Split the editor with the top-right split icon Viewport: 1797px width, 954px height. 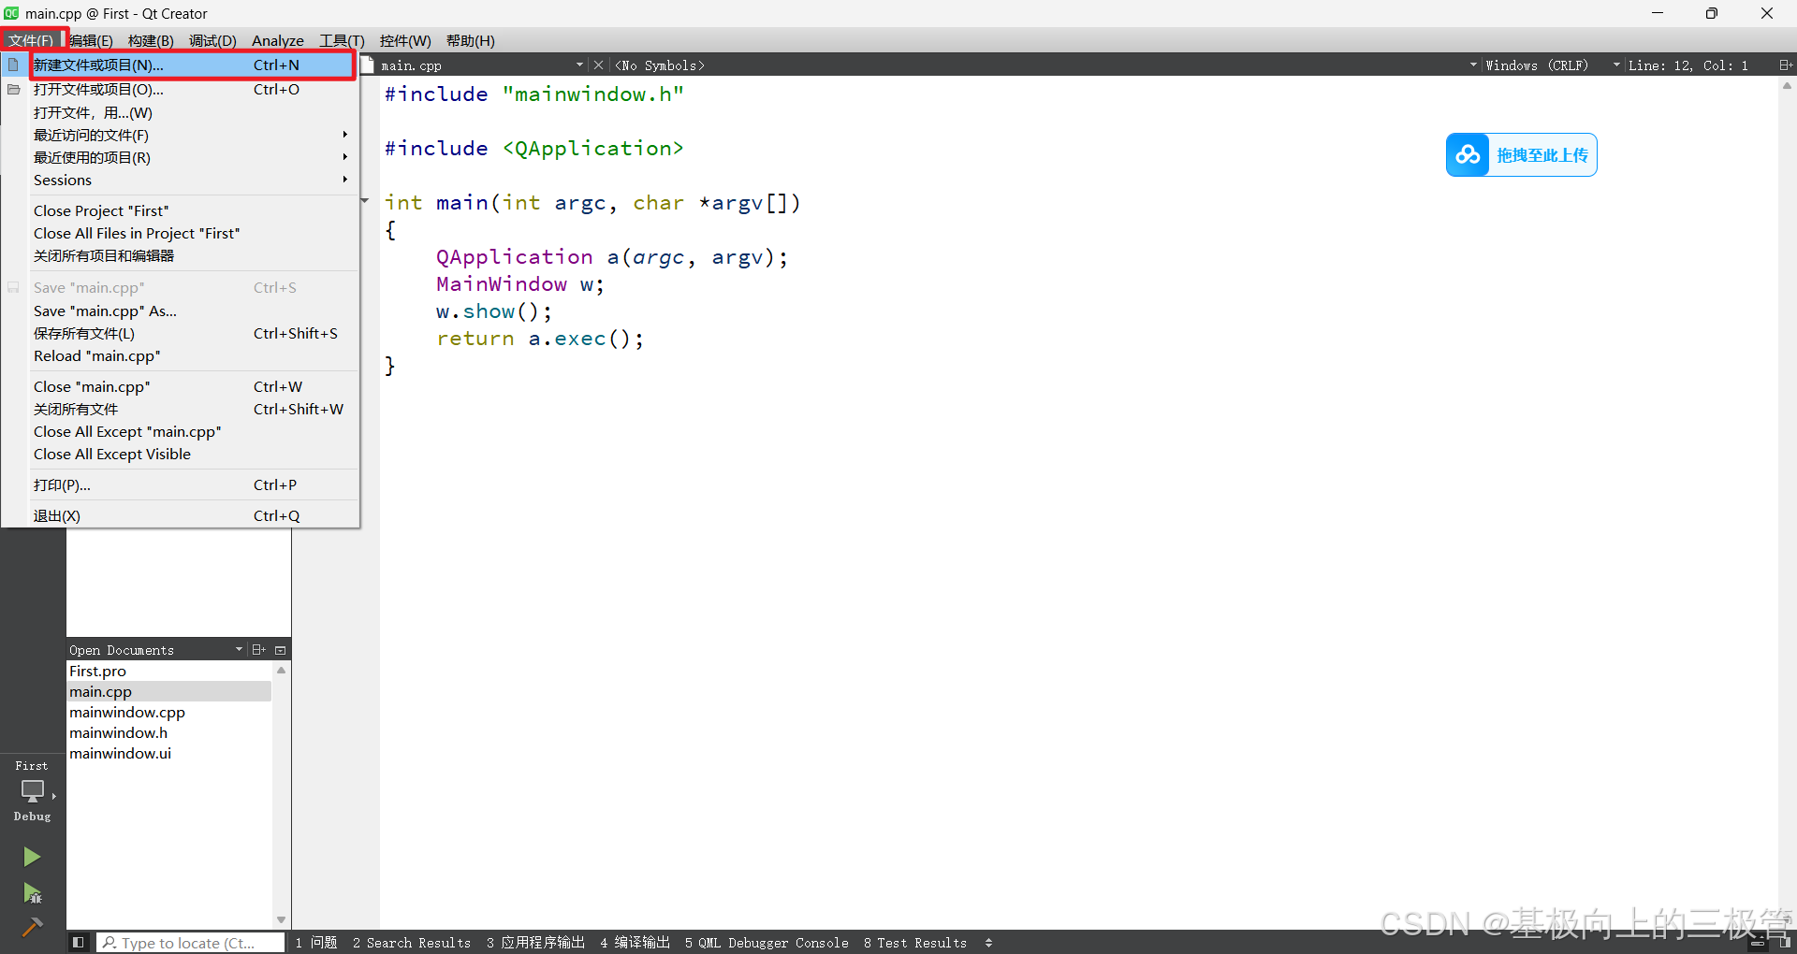point(1785,65)
